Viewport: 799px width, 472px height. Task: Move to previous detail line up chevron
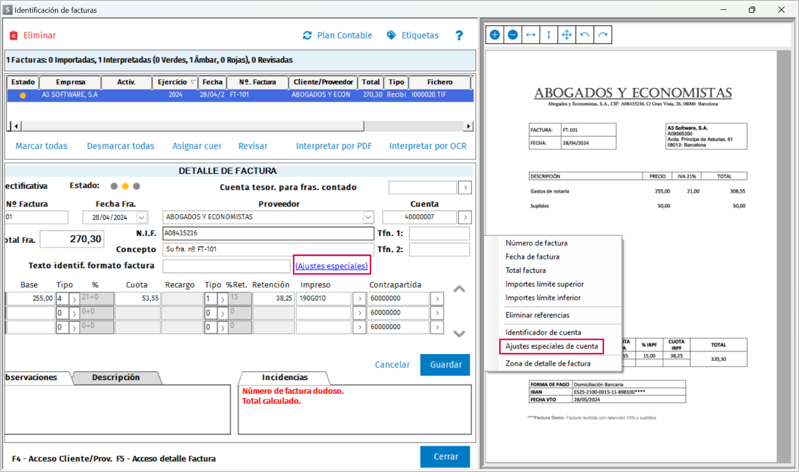(459, 289)
